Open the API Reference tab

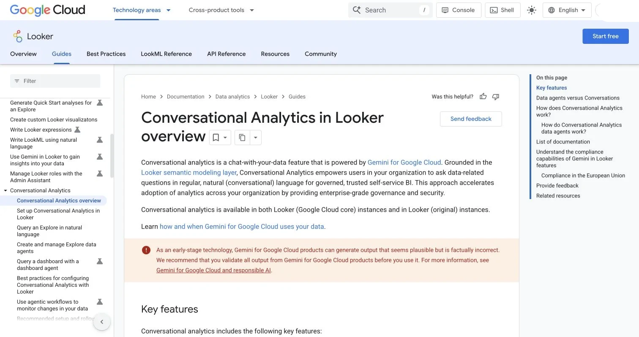226,54
